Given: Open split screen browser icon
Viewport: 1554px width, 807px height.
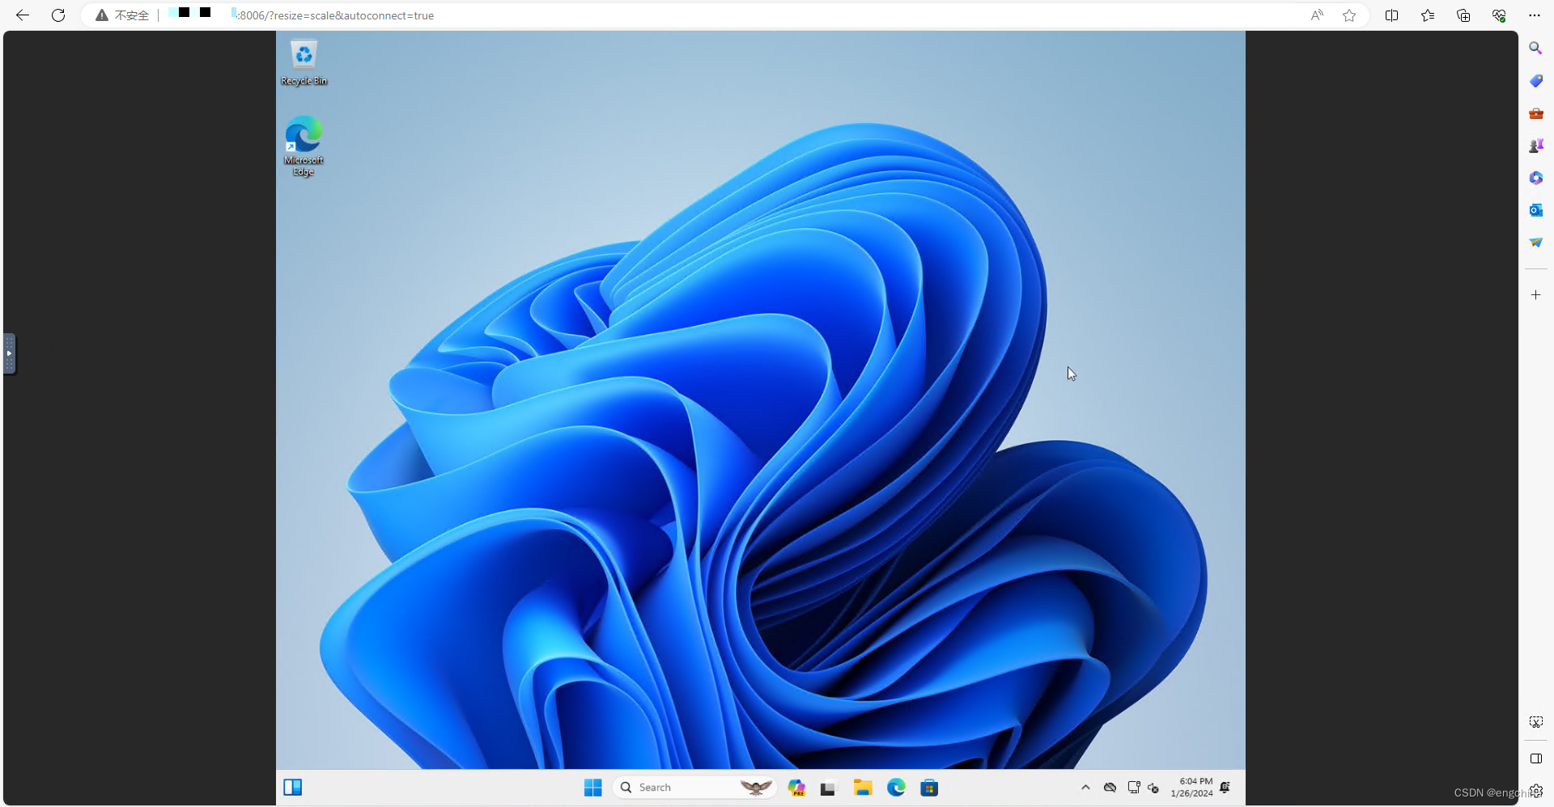Looking at the screenshot, I should tap(1392, 15).
